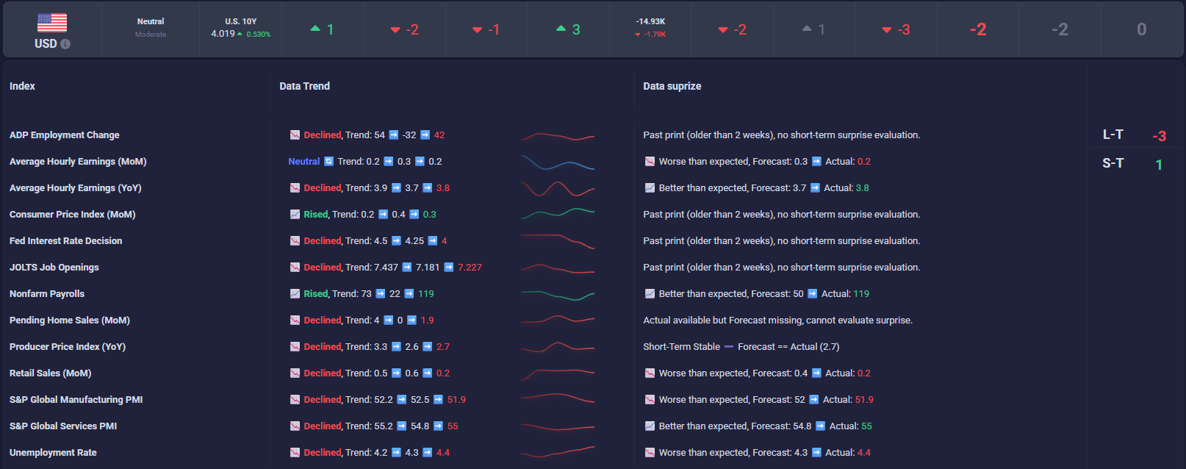Open the U.S. 10Y yield cell
The height and width of the screenshot is (469, 1186).
tap(240, 29)
